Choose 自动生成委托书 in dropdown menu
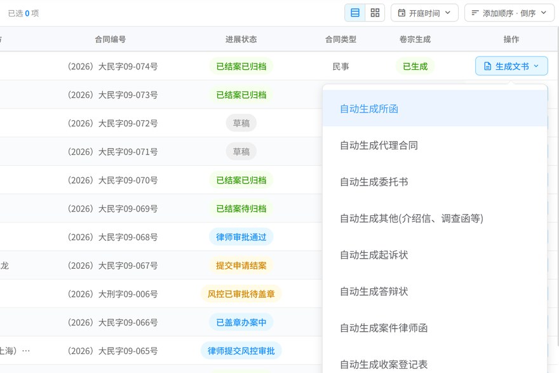The width and height of the screenshot is (559, 373). 434,182
